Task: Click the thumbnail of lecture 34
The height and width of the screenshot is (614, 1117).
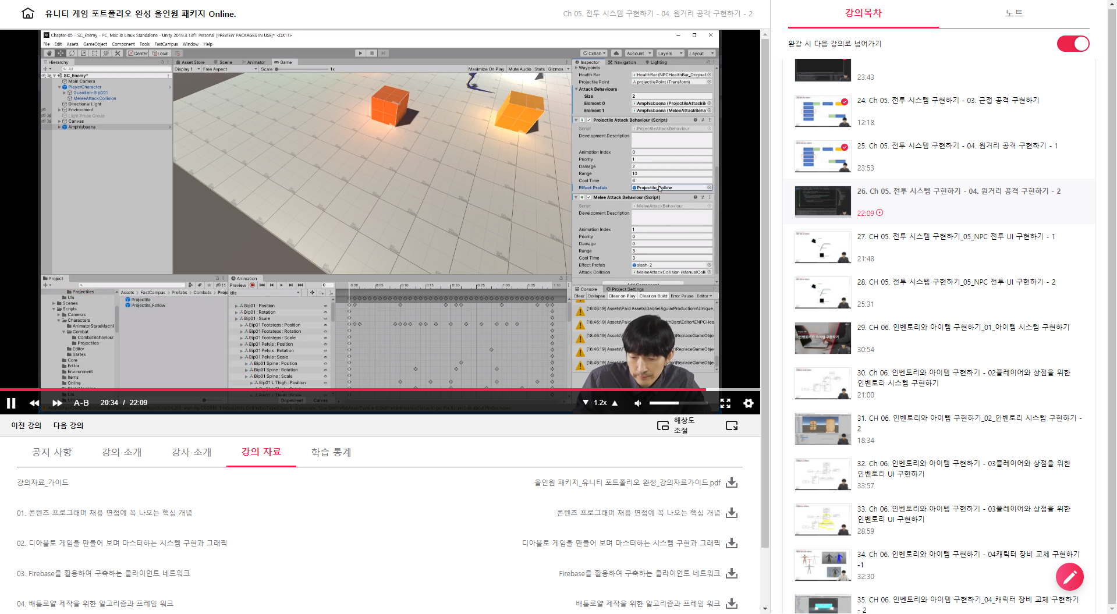Action: [823, 565]
